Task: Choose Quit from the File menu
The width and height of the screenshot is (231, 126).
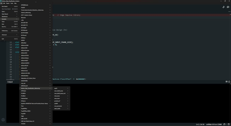Action: [x=10, y=39]
